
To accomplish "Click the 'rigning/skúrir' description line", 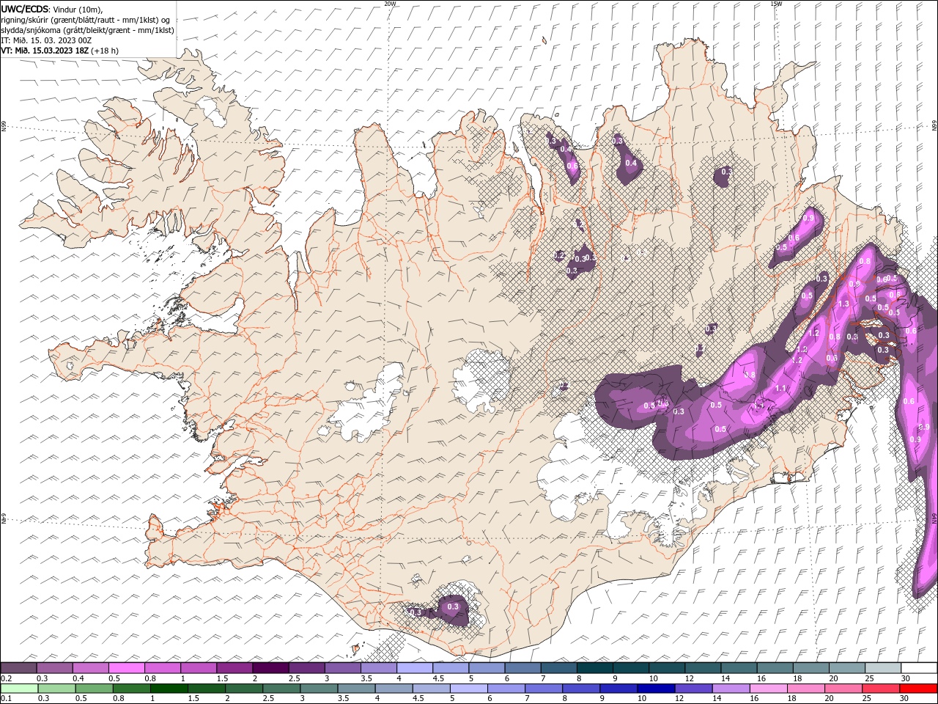I will [x=86, y=20].
